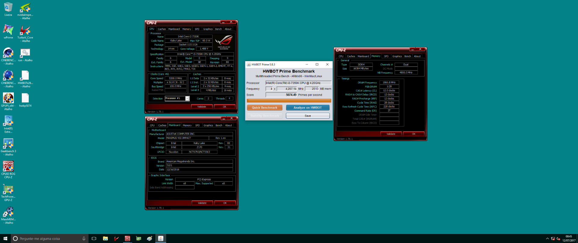Select the hwbp5074 file icon
The height and width of the screenshot is (243, 578).
(25, 100)
